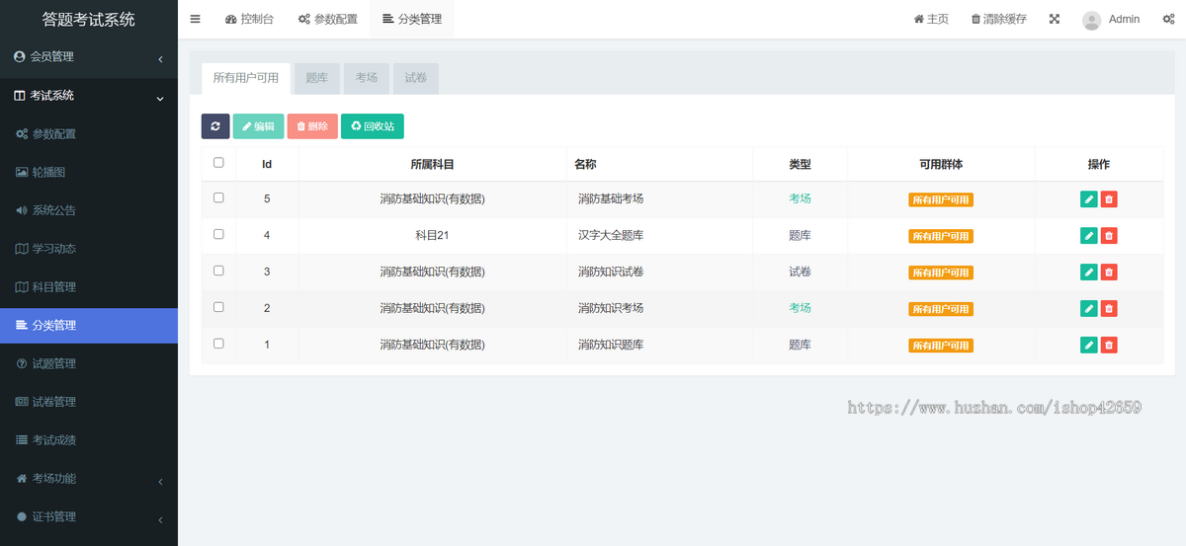
Task: Delete row 3 消防知识试卷 with trash icon
Action: [1109, 272]
